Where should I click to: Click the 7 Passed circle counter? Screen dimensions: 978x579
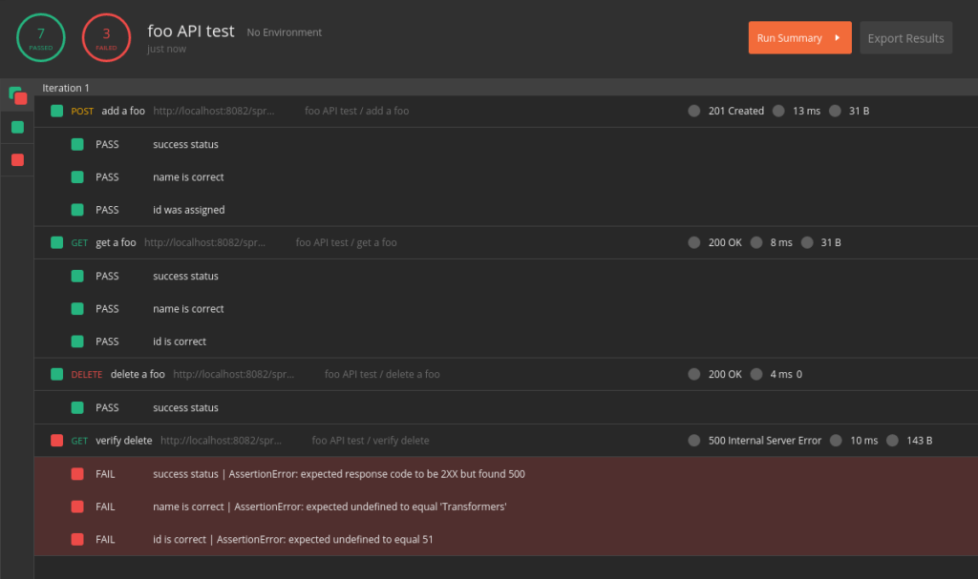(41, 37)
